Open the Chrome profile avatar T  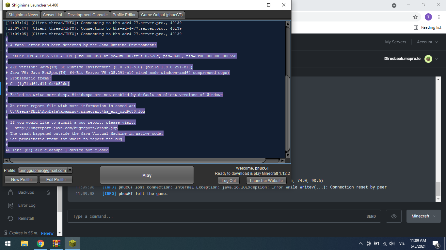[x=428, y=17]
